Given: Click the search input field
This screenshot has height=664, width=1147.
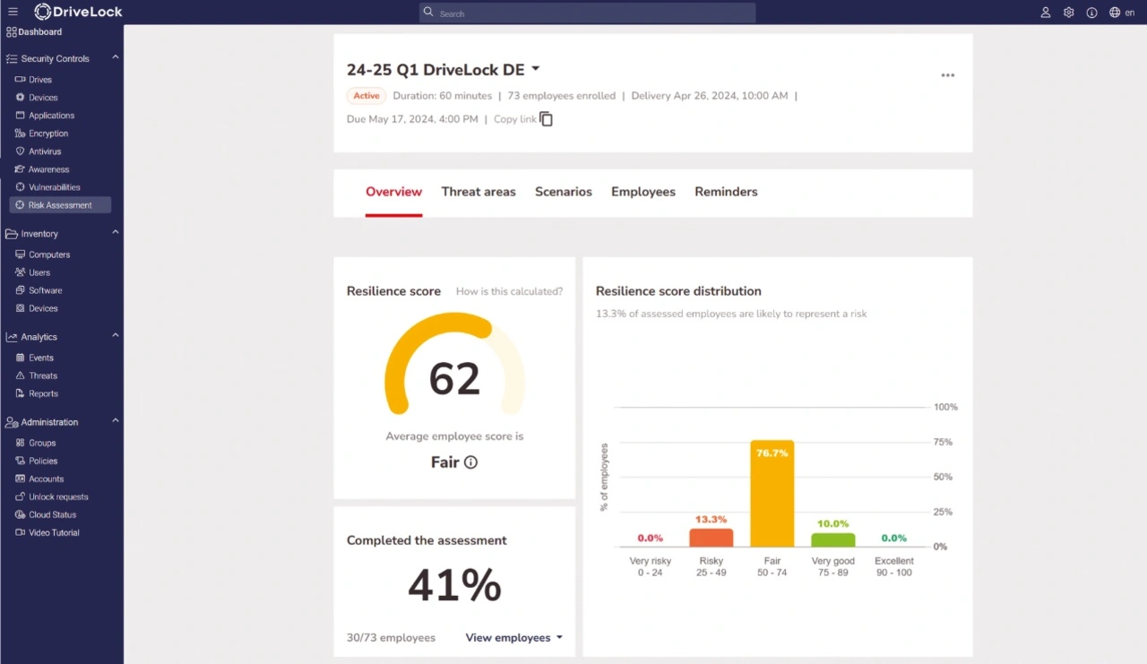Looking at the screenshot, I should click(587, 13).
